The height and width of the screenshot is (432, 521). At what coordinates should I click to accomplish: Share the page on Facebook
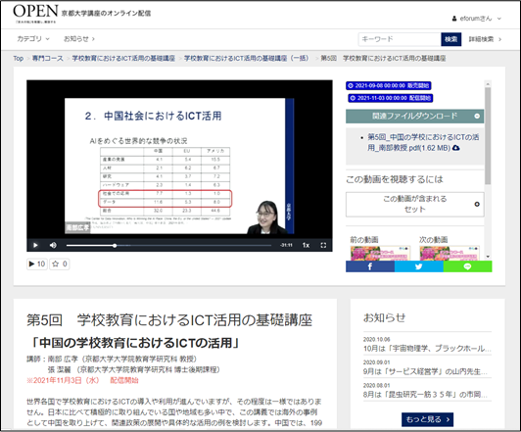coord(370,266)
